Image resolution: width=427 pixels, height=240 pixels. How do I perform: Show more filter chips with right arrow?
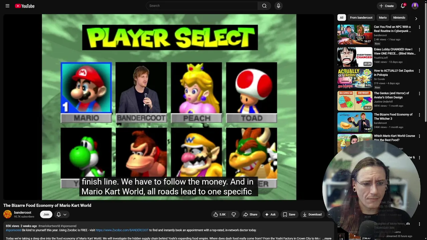click(416, 18)
